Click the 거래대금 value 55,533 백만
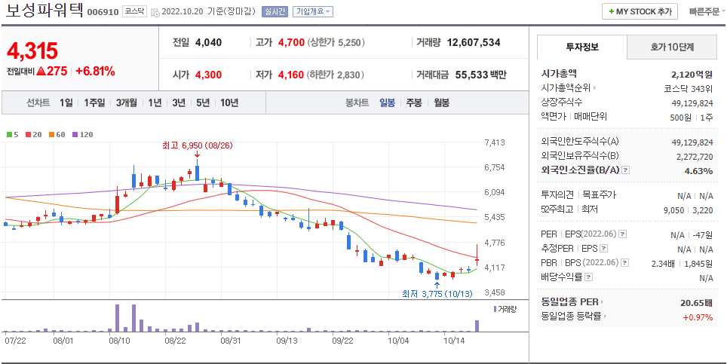 481,75
